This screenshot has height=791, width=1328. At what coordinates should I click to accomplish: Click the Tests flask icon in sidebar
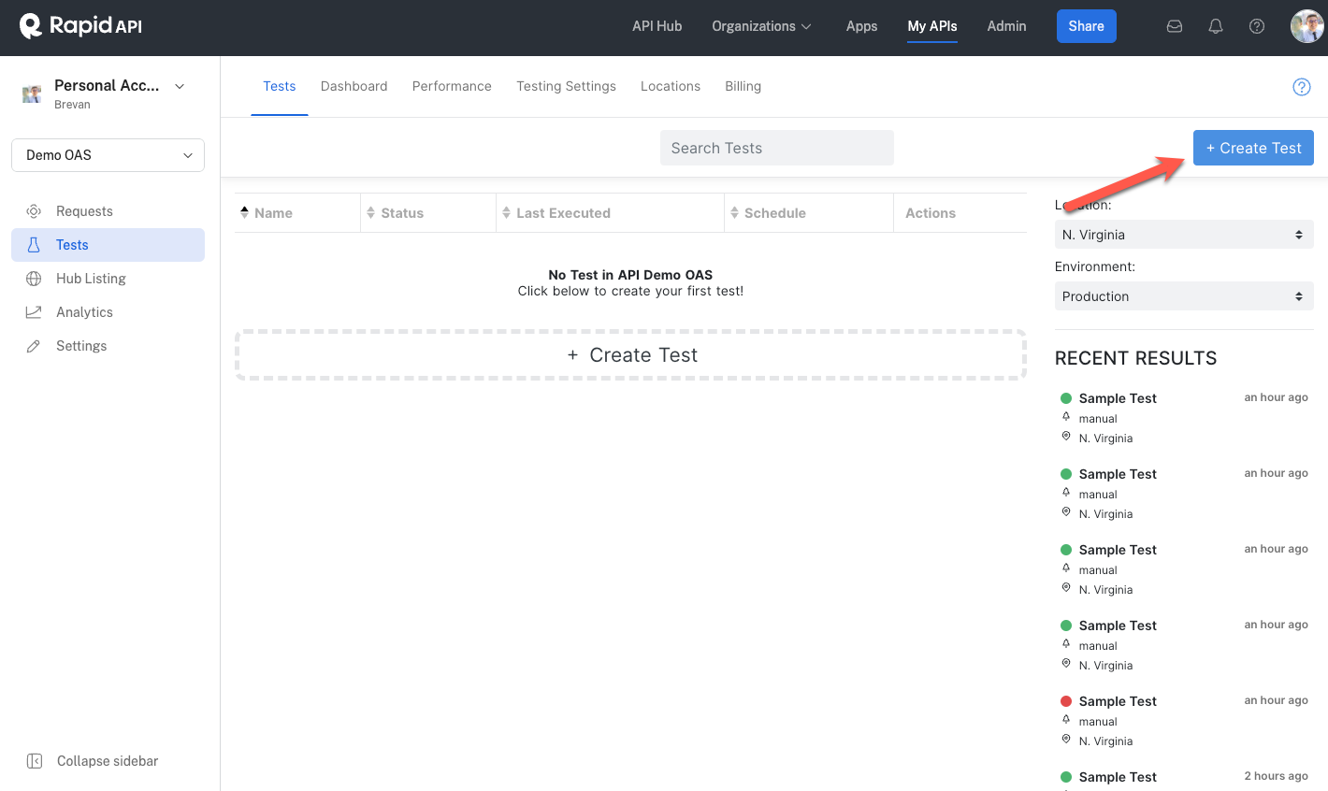pyautogui.click(x=34, y=245)
